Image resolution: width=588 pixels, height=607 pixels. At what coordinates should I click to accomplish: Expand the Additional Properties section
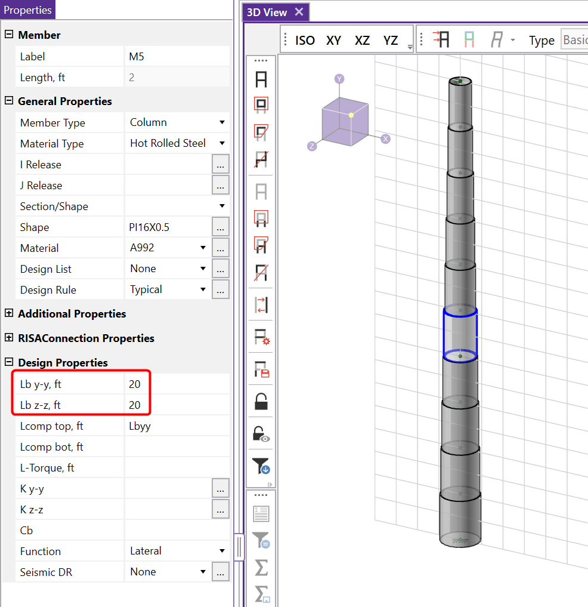(x=9, y=313)
